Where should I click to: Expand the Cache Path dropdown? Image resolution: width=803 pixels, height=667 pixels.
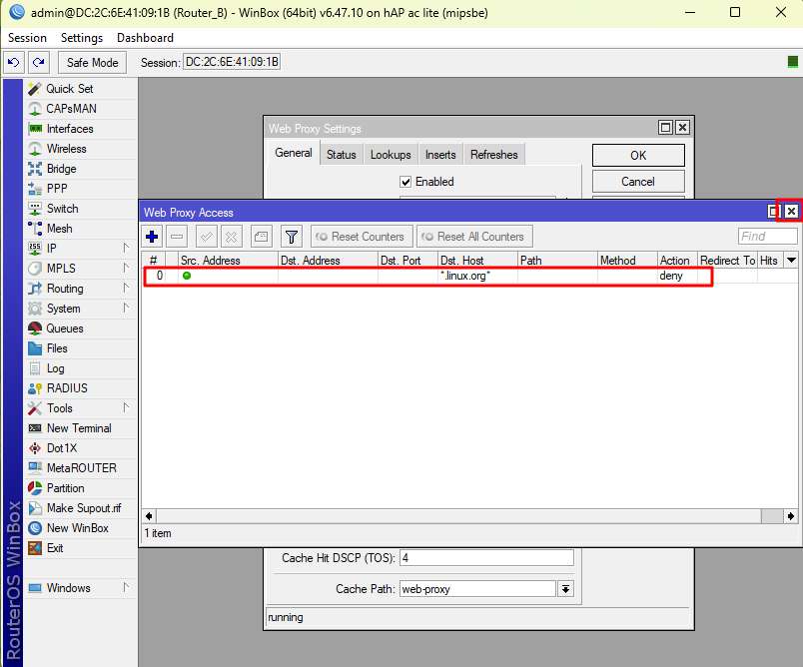(x=566, y=589)
